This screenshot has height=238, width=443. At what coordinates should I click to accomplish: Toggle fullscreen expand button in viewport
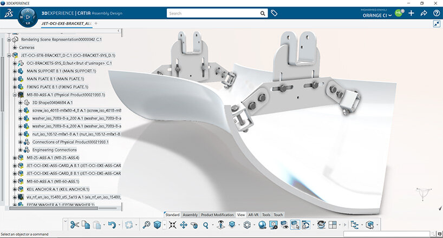437,24
